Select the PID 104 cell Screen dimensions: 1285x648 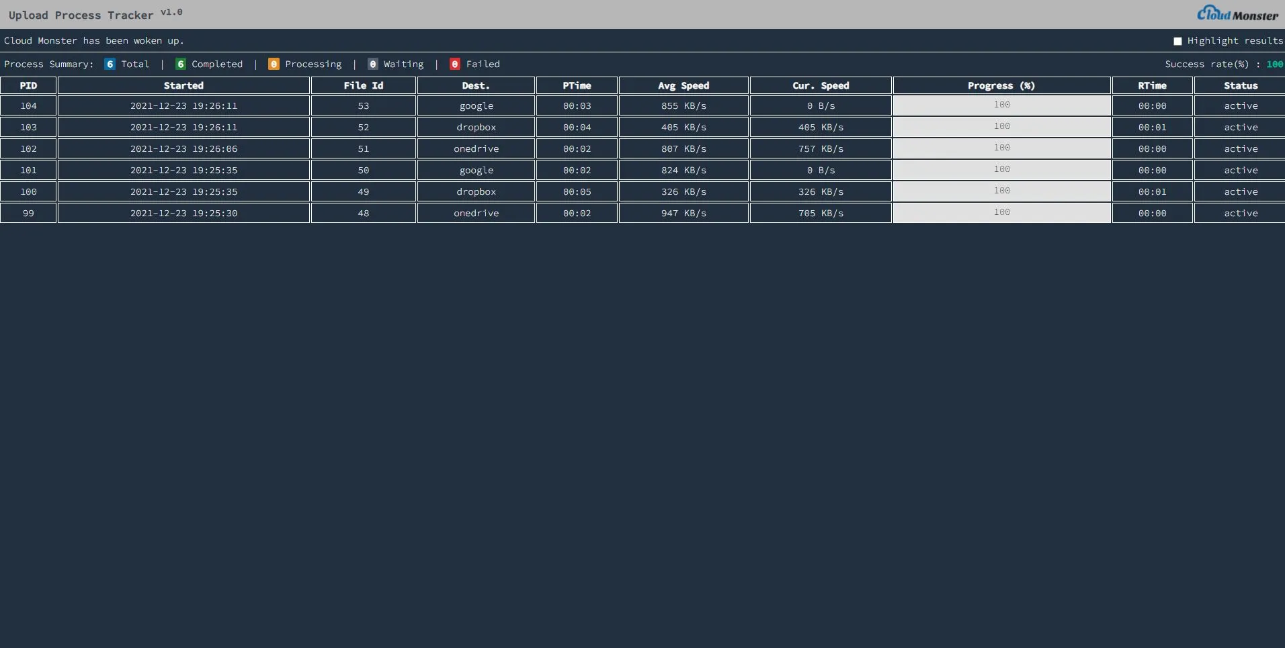(28, 105)
